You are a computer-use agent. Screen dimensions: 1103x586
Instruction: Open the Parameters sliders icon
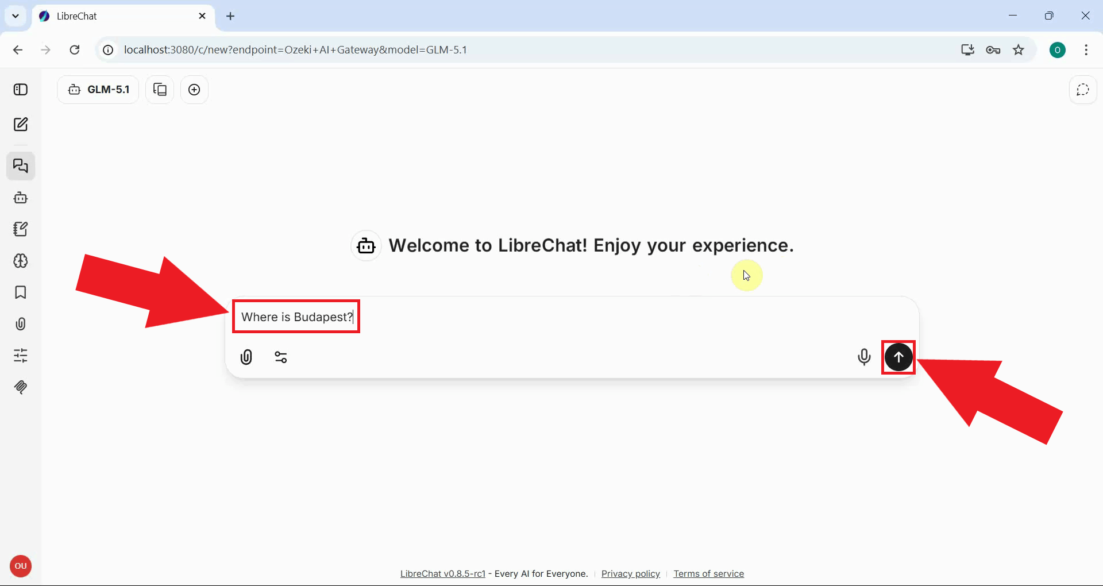coord(21,356)
